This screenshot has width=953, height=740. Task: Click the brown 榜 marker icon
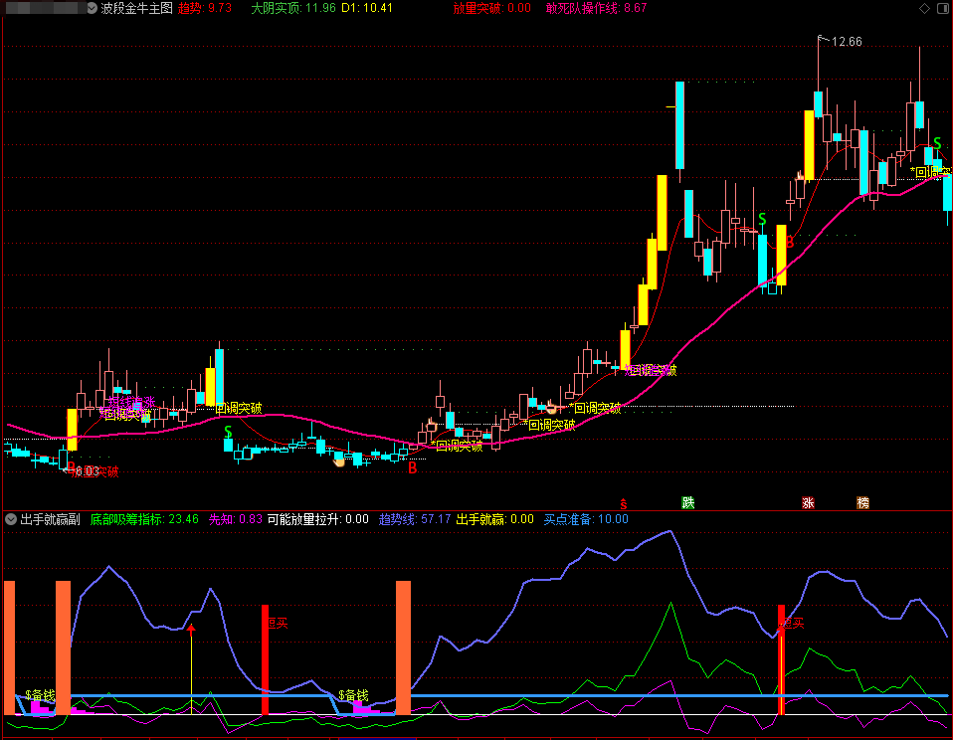(862, 502)
